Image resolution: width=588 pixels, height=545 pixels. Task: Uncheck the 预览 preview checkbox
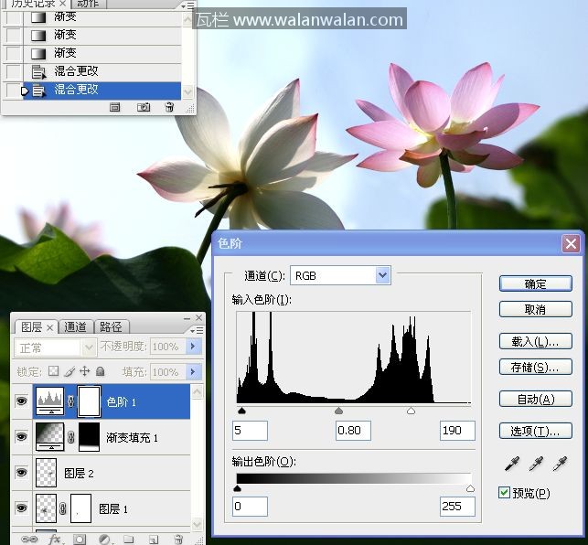504,493
